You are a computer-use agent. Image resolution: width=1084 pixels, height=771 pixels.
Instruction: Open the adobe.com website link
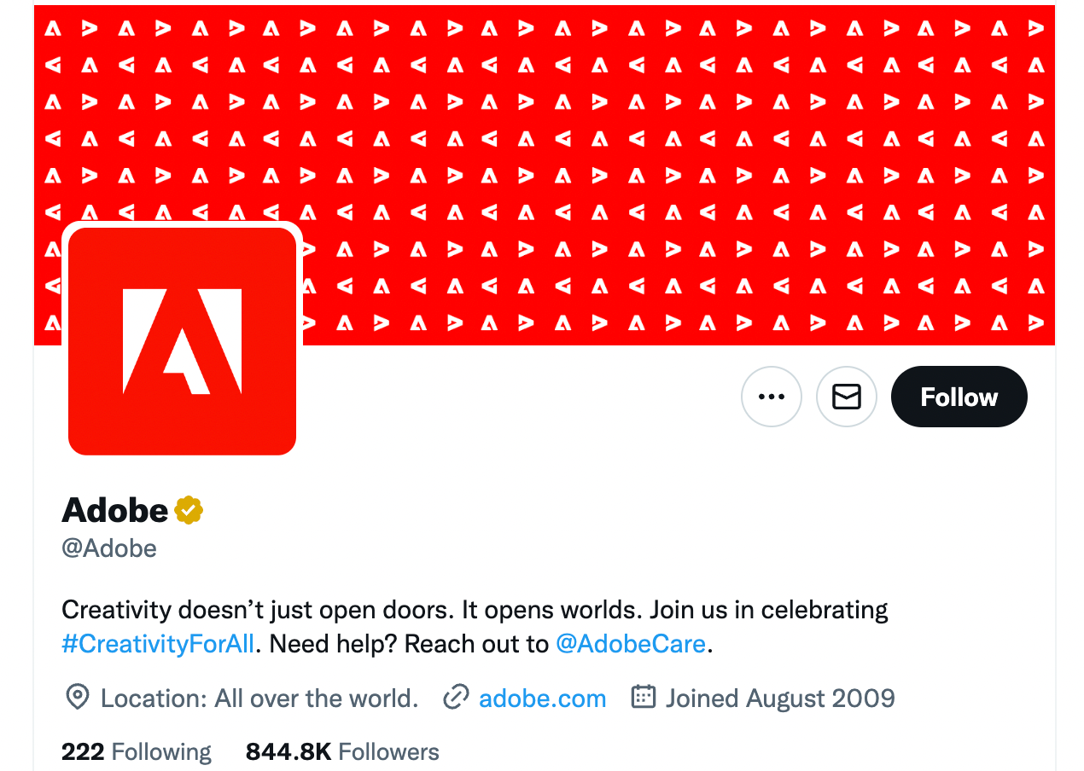coord(543,699)
